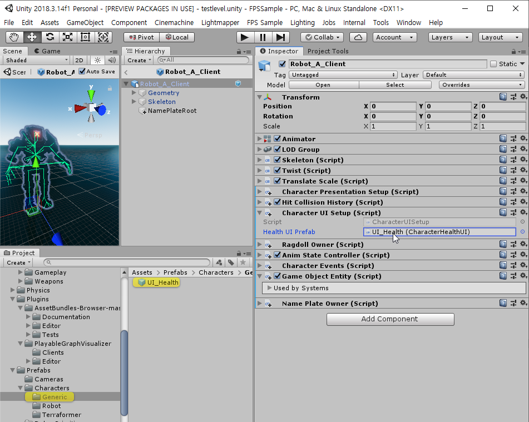Viewport: 529px width, 422px height.
Task: Click the model Select button
Action: [395, 85]
